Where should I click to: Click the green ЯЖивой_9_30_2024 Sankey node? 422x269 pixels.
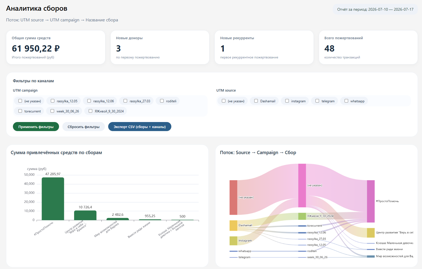pyautogui.click(x=302, y=216)
